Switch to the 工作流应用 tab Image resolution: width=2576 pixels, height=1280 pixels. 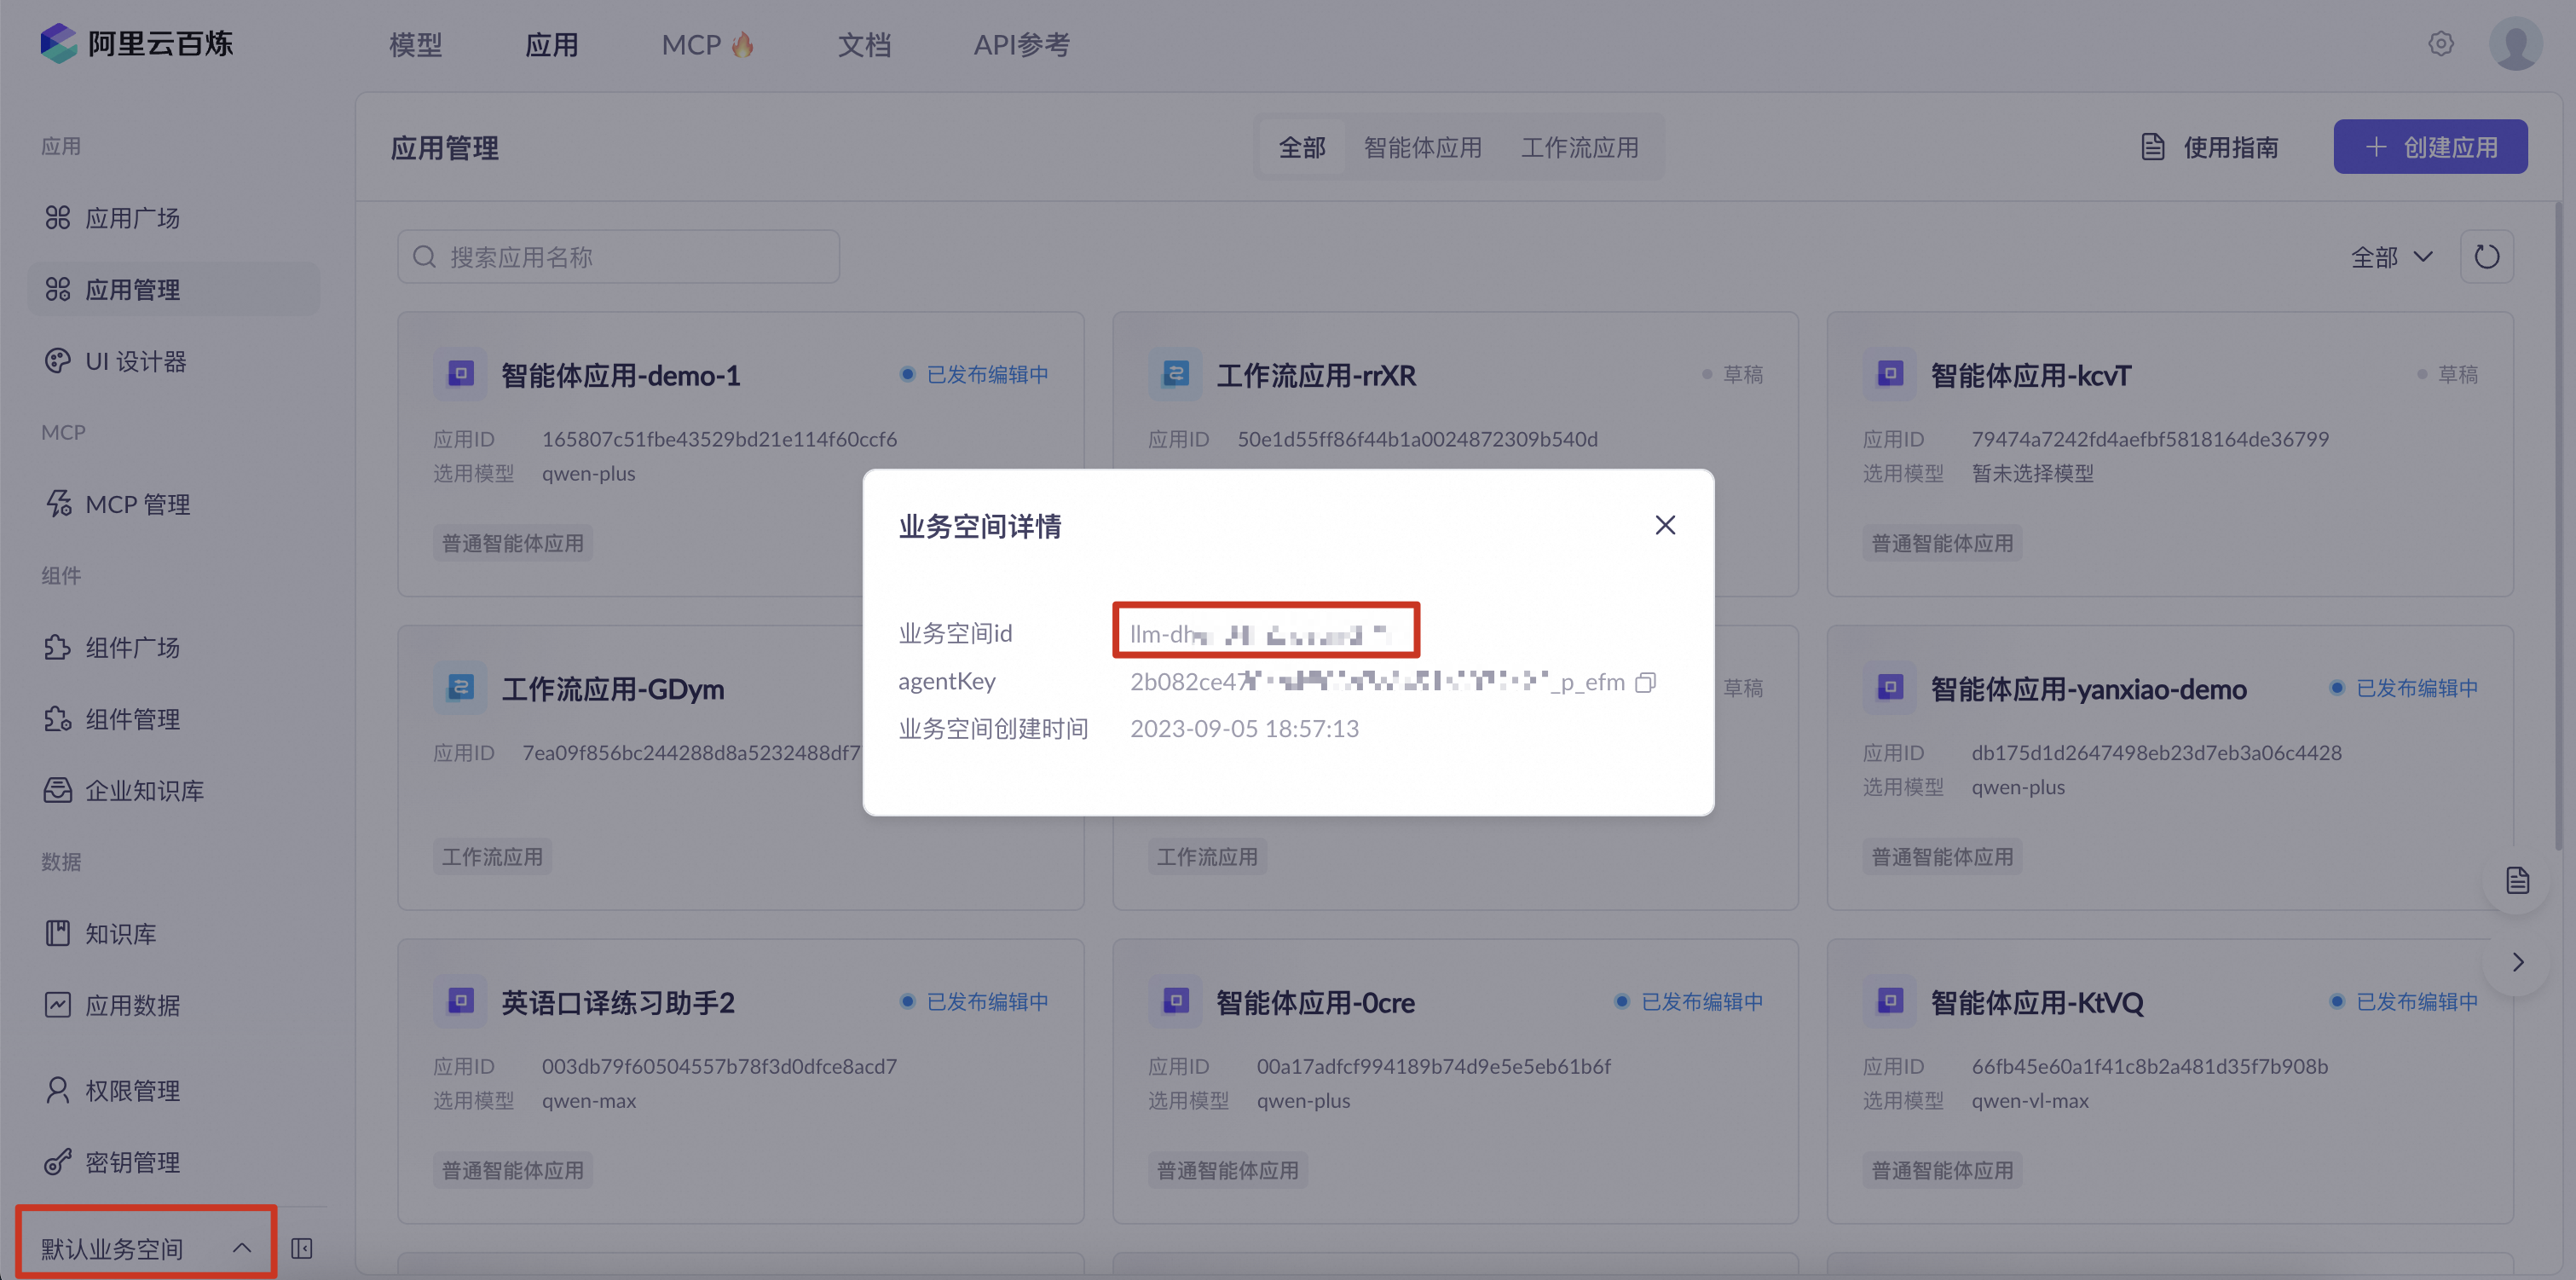coord(1579,147)
